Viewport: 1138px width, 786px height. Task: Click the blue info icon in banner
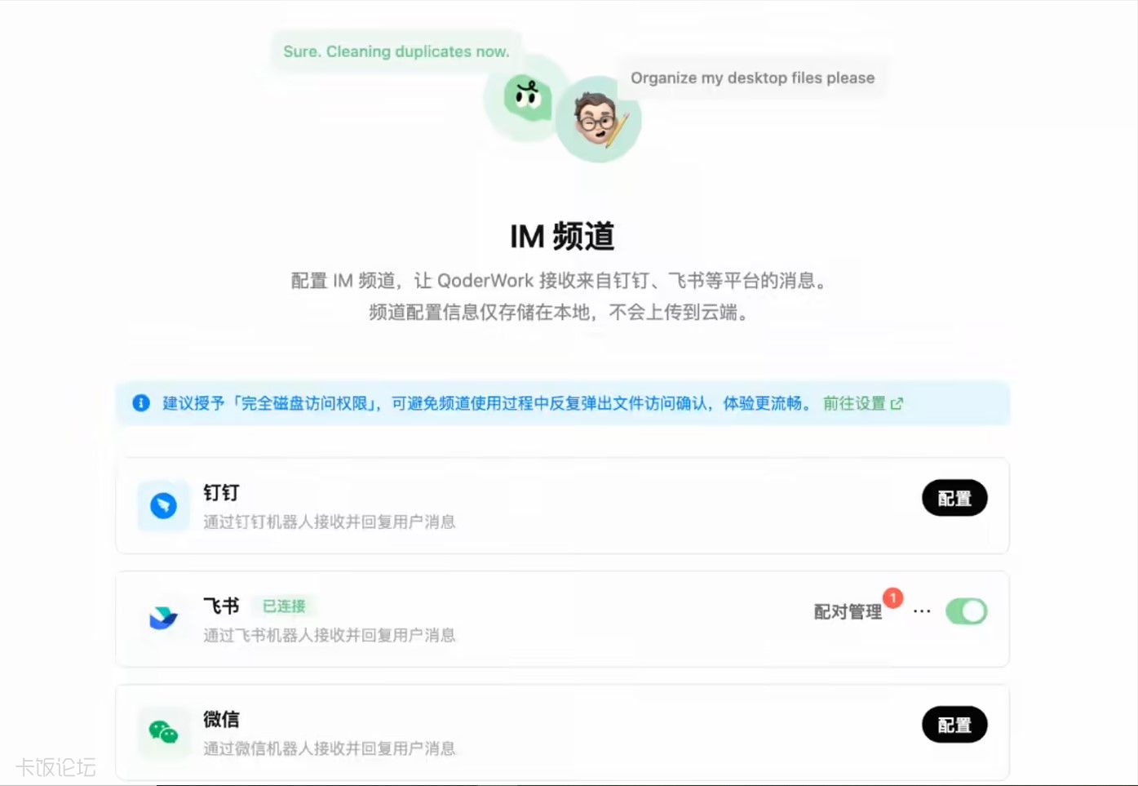(141, 403)
